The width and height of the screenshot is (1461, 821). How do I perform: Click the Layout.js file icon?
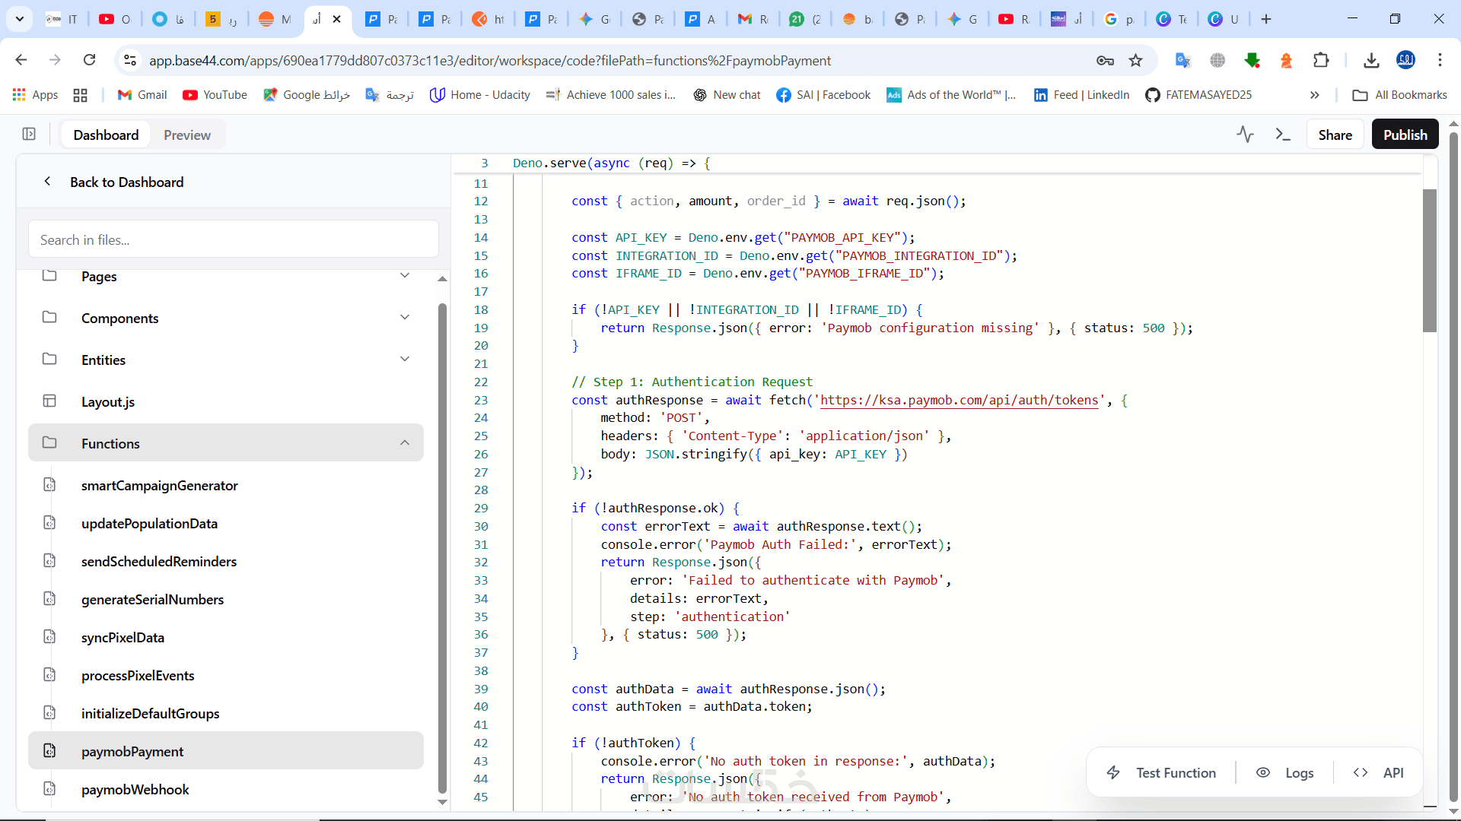(49, 401)
